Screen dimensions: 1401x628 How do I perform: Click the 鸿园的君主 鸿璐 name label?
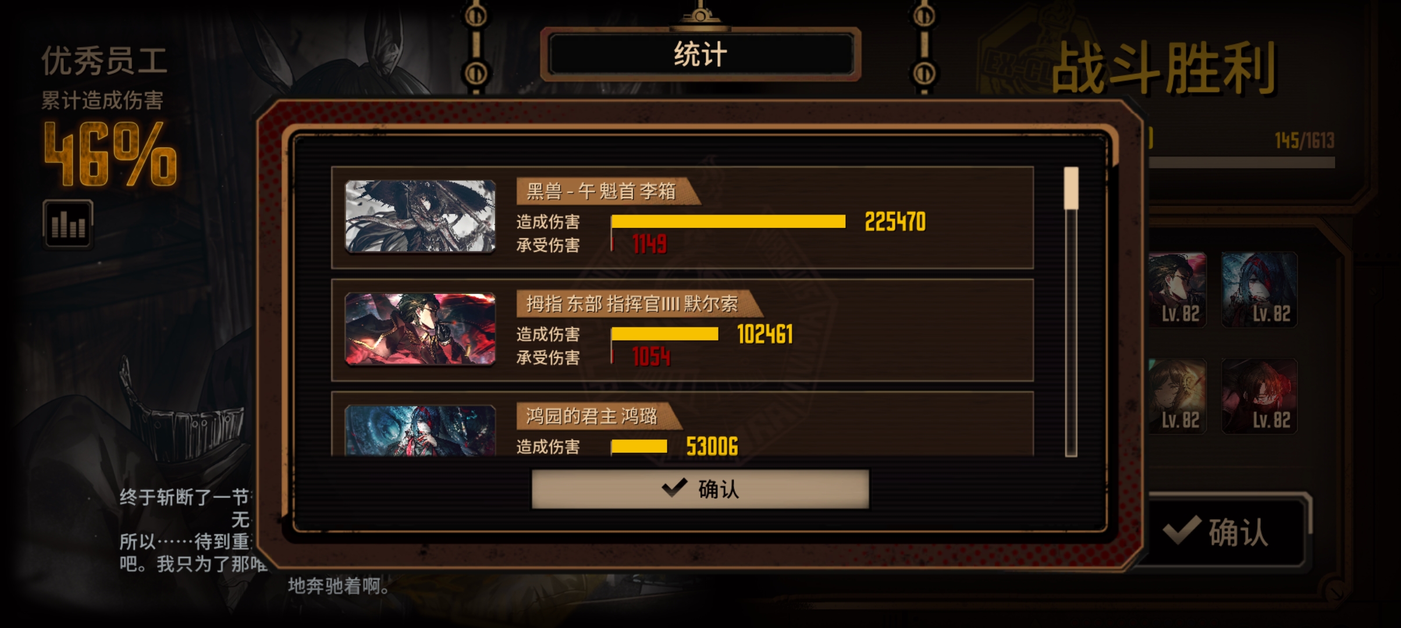click(x=592, y=416)
